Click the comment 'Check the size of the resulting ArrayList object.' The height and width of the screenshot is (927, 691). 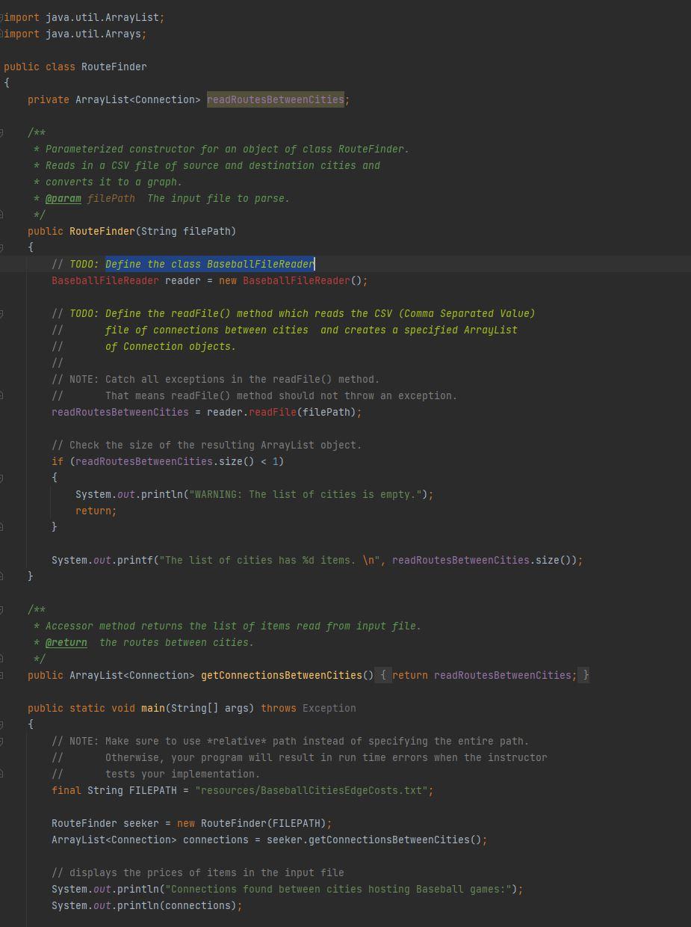[x=207, y=445]
